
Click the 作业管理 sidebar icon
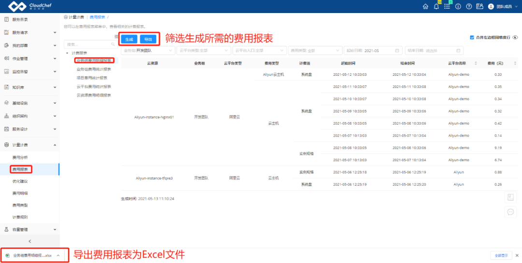coord(6,58)
